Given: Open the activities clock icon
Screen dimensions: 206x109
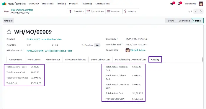Looking at the screenshot, I should coord(179,4).
